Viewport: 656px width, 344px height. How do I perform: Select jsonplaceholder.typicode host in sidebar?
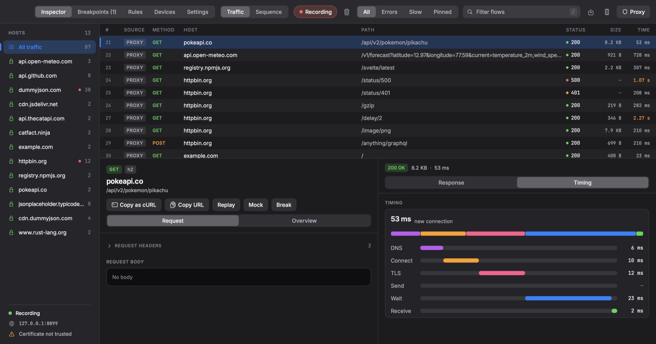click(x=50, y=204)
